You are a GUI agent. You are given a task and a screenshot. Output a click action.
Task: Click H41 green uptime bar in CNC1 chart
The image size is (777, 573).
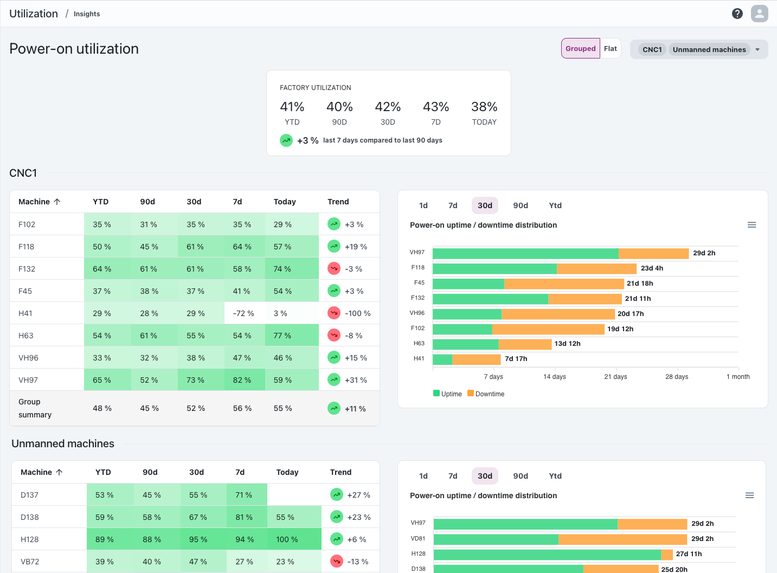point(442,359)
